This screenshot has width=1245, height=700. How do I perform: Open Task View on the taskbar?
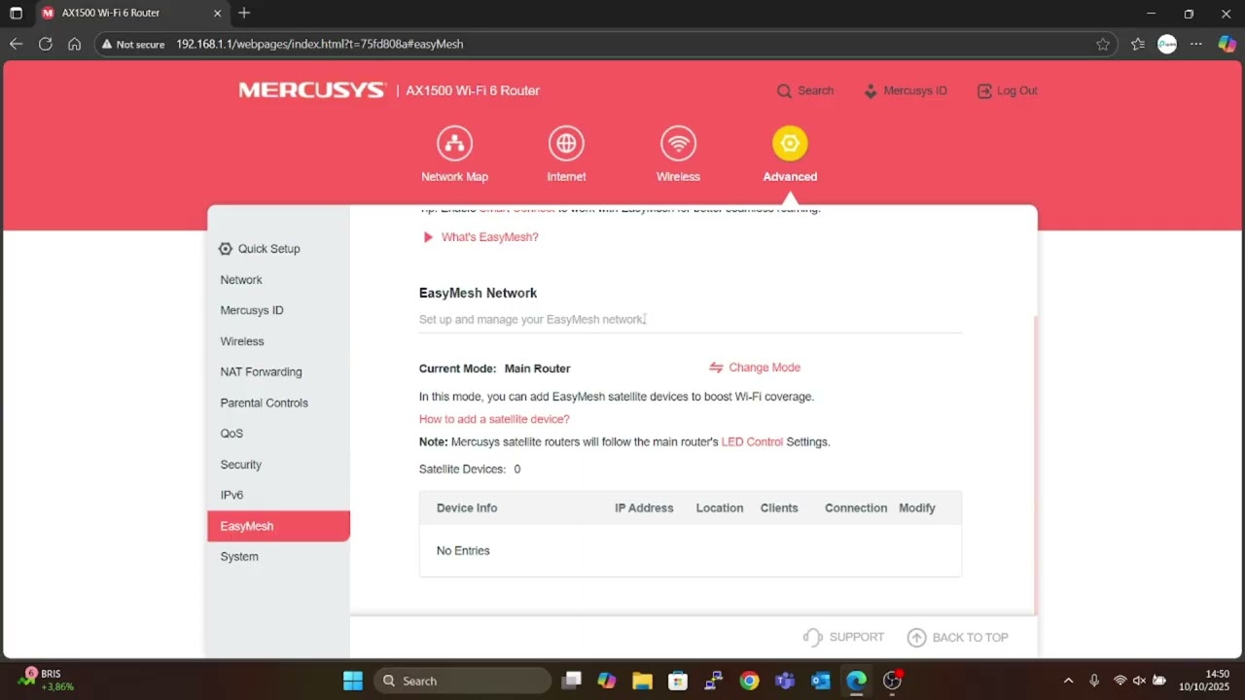[571, 681]
